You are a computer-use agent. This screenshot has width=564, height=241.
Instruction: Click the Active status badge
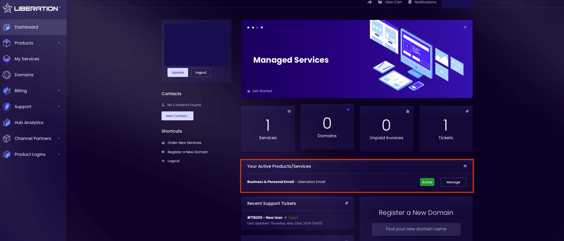(x=427, y=182)
